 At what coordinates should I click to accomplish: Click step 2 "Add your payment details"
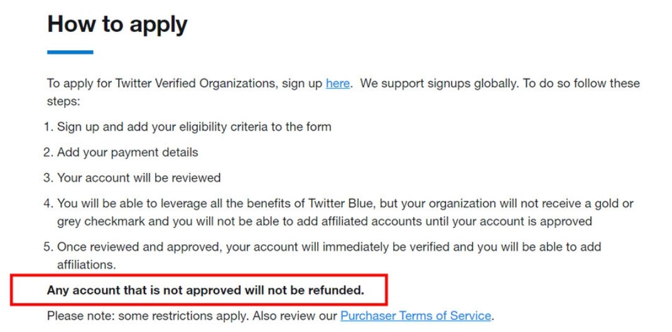[127, 153]
